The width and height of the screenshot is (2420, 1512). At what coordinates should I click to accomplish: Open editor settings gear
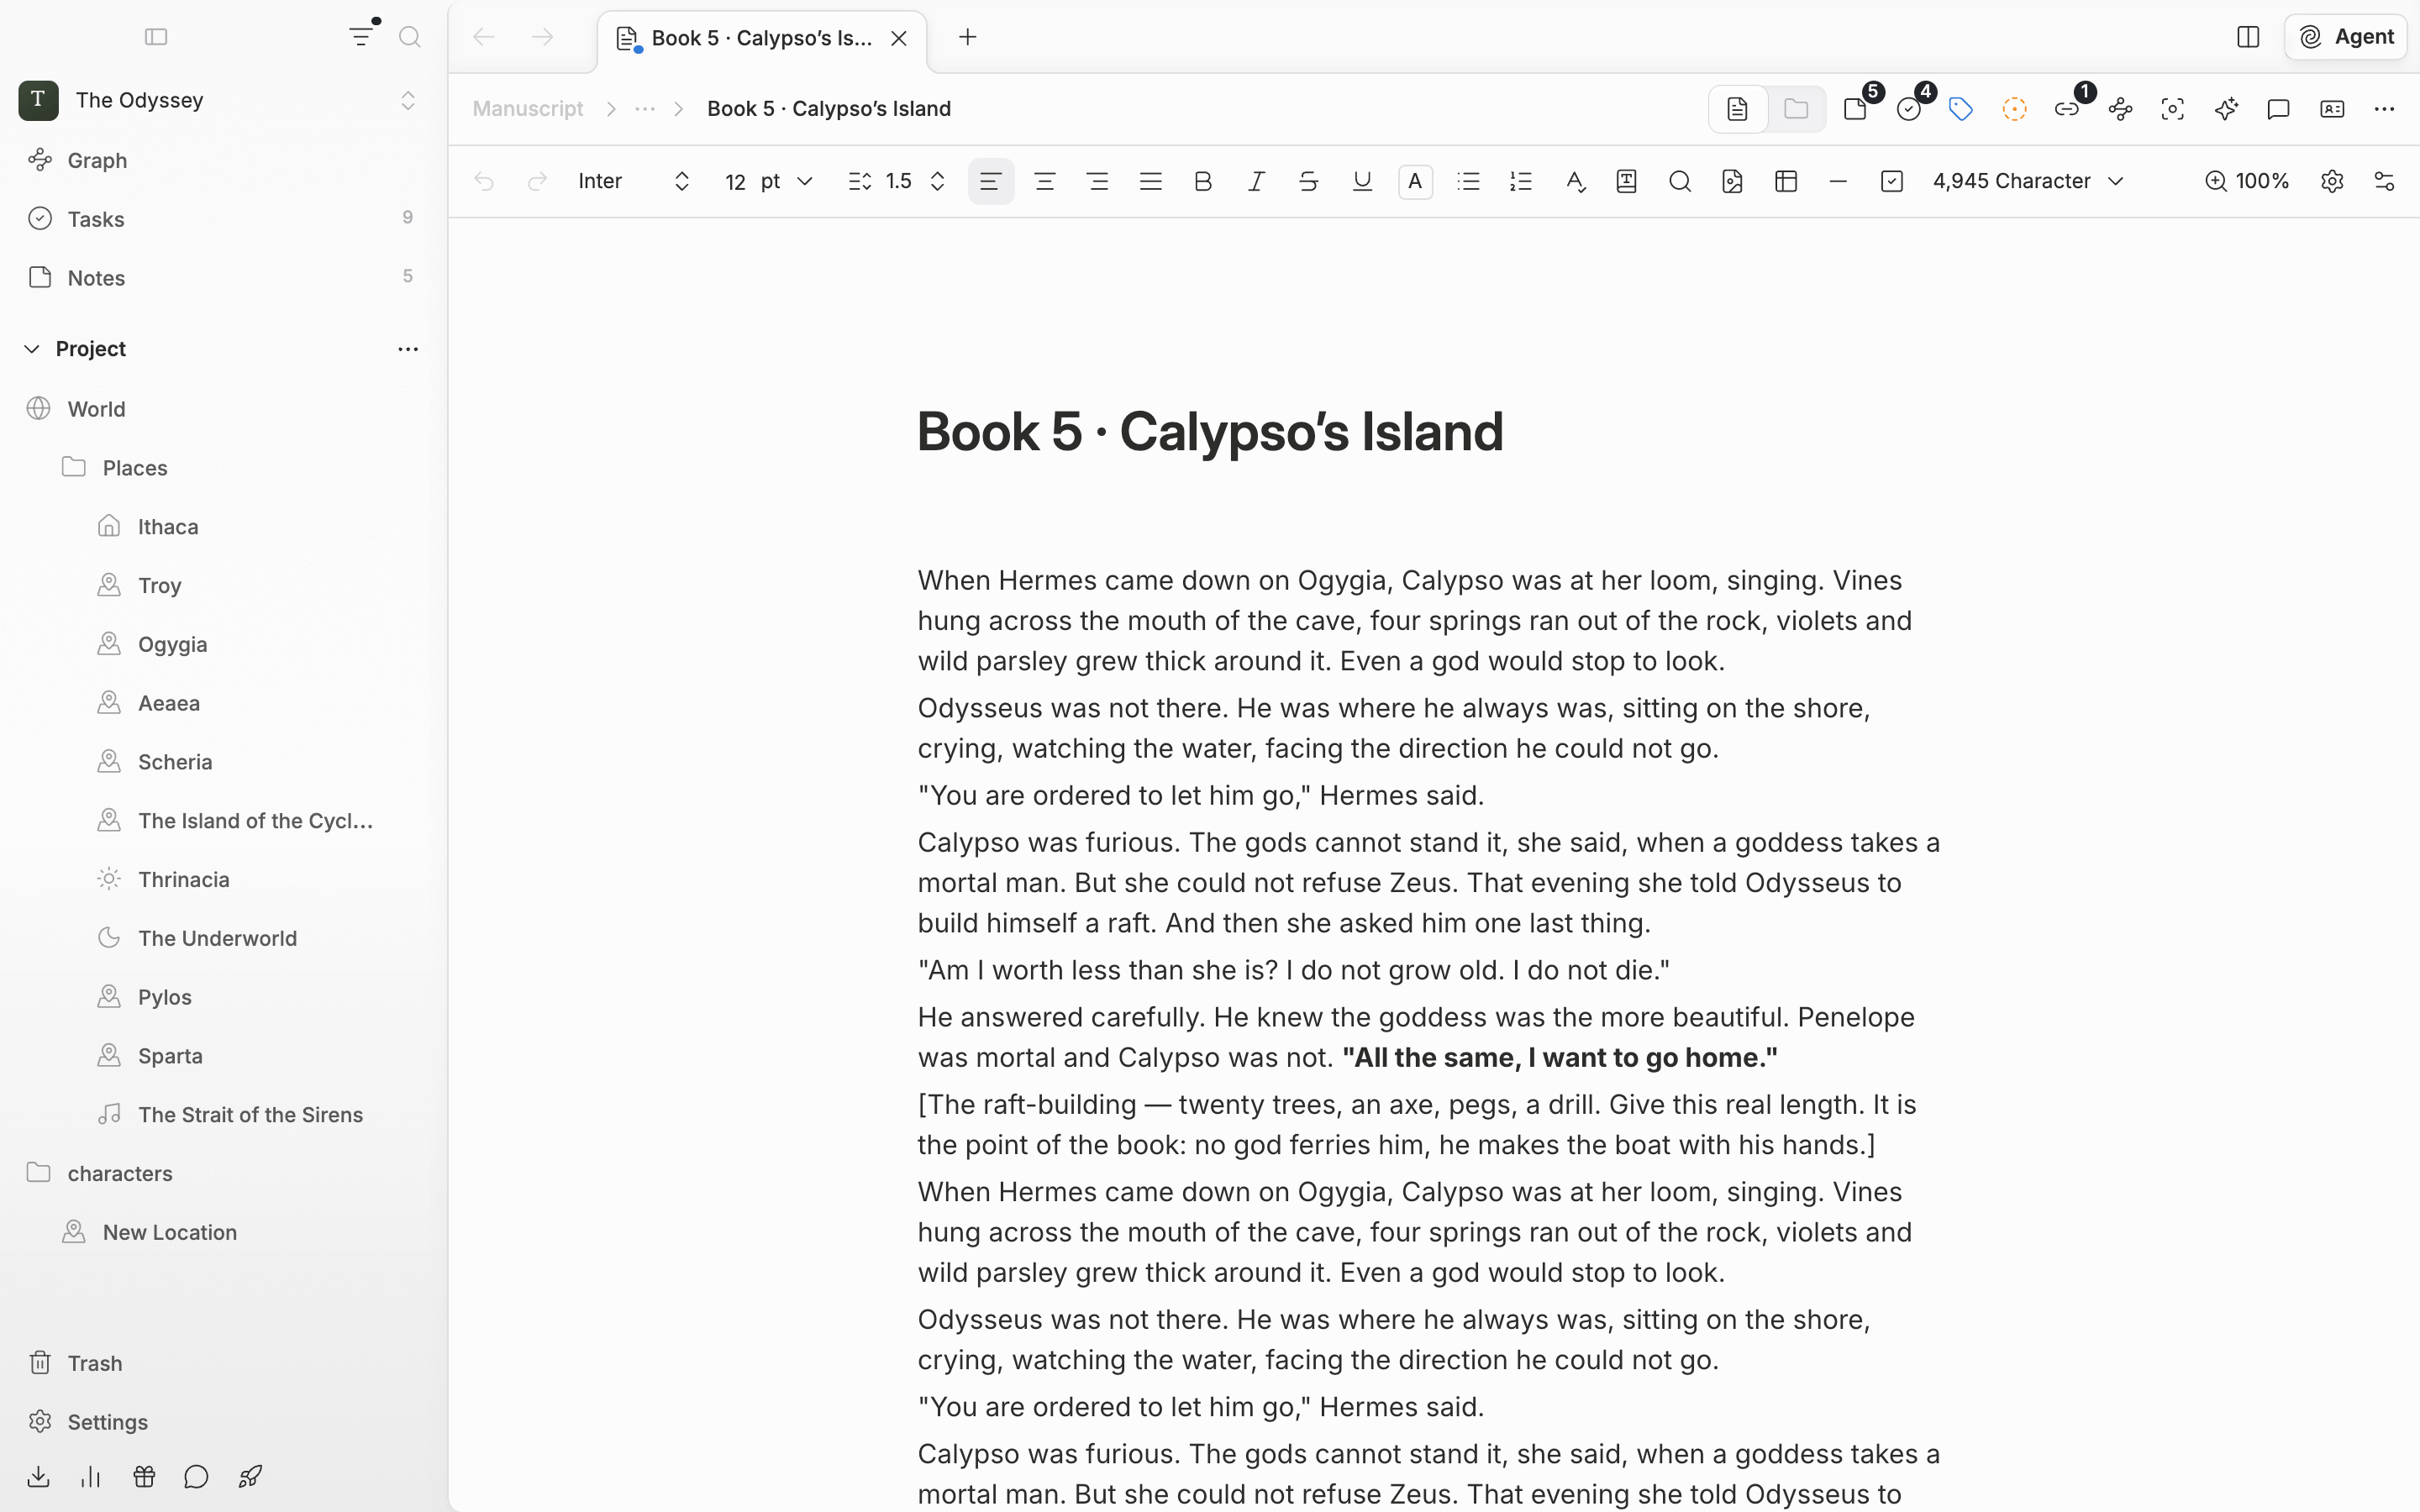click(2332, 181)
